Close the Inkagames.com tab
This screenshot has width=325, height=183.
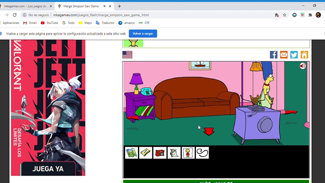[x=51, y=6]
